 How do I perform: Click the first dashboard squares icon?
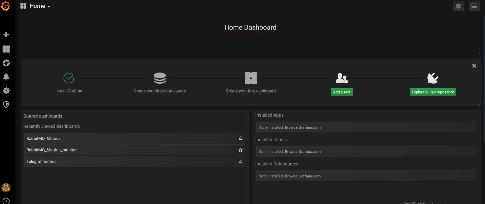(x=251, y=78)
